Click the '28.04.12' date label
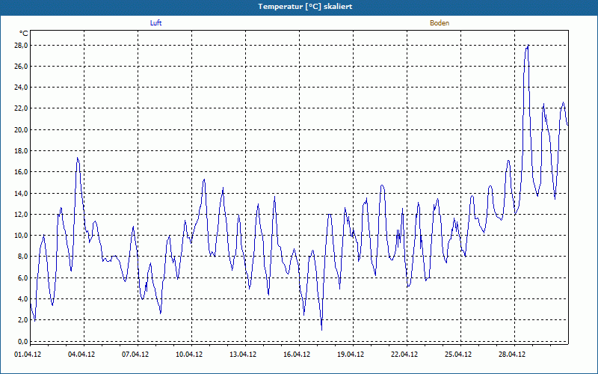 tap(512, 355)
